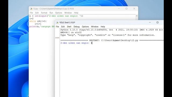Open Debug menu in IDLE Shell
Viewport: 172px width, 97px height.
76,27
